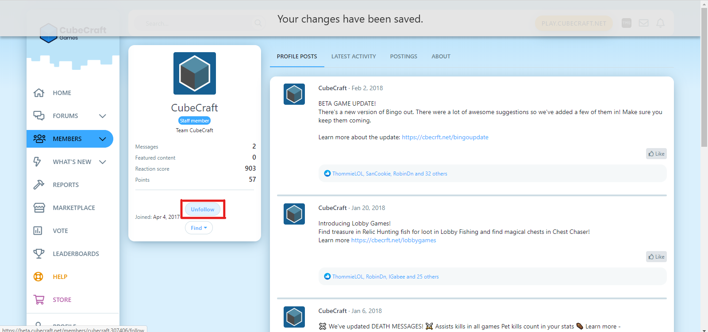This screenshot has height=332, width=708.
Task: Switch to the Latest Activity tab
Action: pyautogui.click(x=354, y=57)
